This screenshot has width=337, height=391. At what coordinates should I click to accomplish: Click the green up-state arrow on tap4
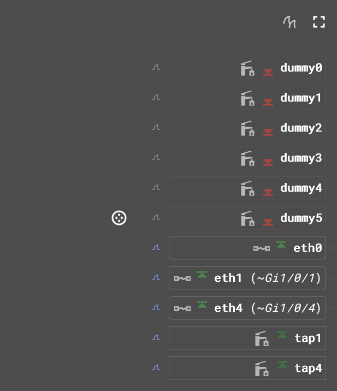pos(282,365)
